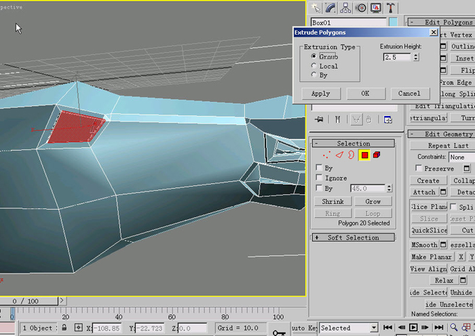This screenshot has height=336, width=475.
Task: Select Local extrusion type radio
Action: [x=313, y=66]
